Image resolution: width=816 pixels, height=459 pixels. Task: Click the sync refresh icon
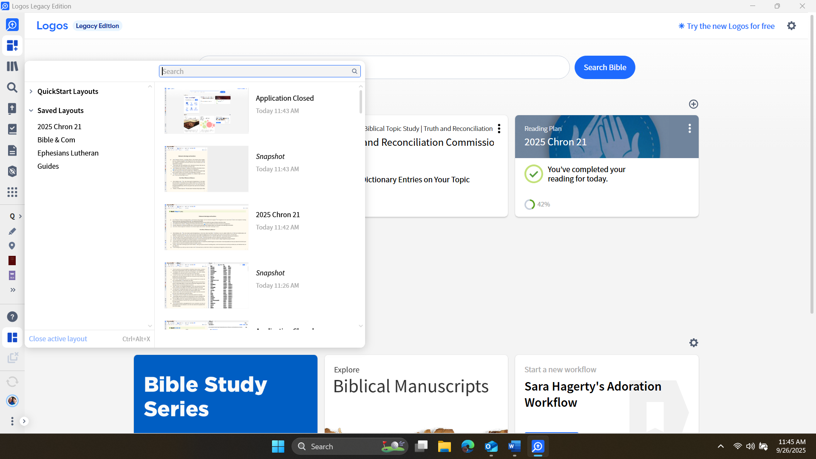click(x=12, y=382)
